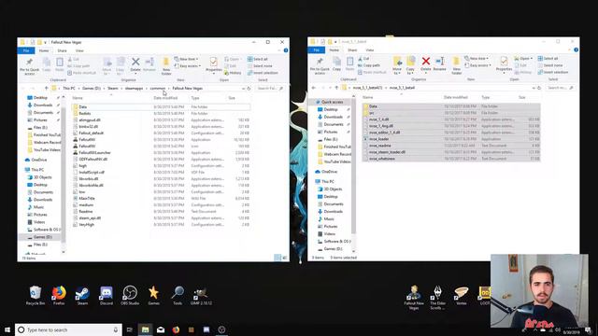Image resolution: width=598 pixels, height=336 pixels.
Task: Click History in Fallout New Vegas window ribbon
Action: point(233,73)
